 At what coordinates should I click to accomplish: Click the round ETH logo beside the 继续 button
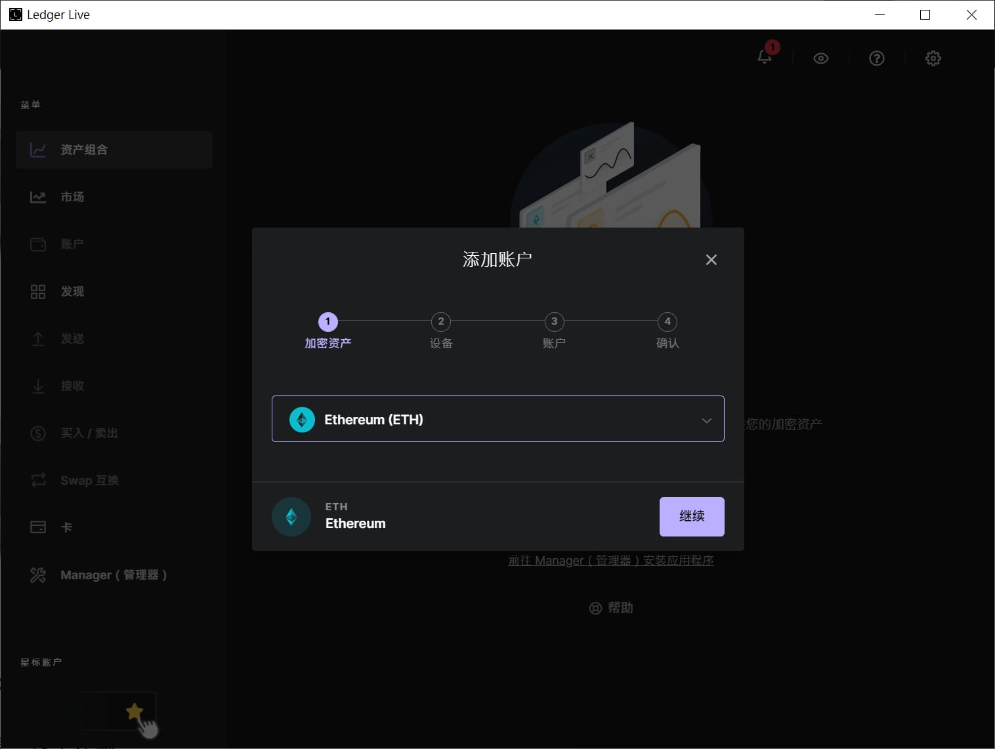click(291, 517)
